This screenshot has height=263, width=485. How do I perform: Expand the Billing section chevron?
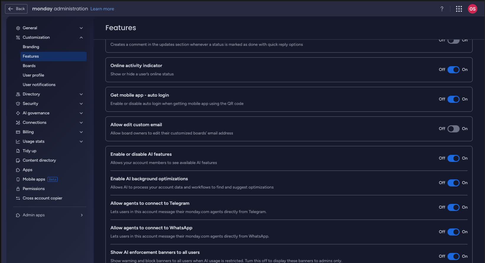(x=81, y=132)
